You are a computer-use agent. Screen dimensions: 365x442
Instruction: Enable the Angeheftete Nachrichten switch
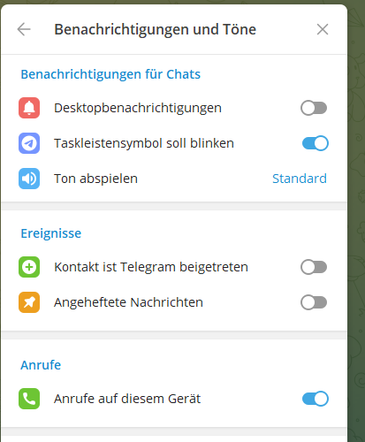(x=314, y=302)
